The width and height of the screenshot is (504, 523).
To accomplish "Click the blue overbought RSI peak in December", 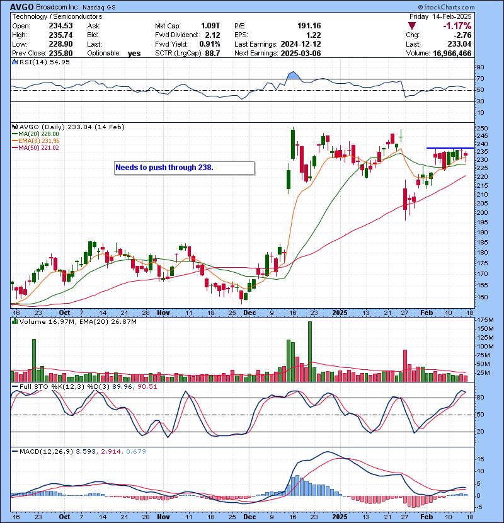I will tap(292, 76).
